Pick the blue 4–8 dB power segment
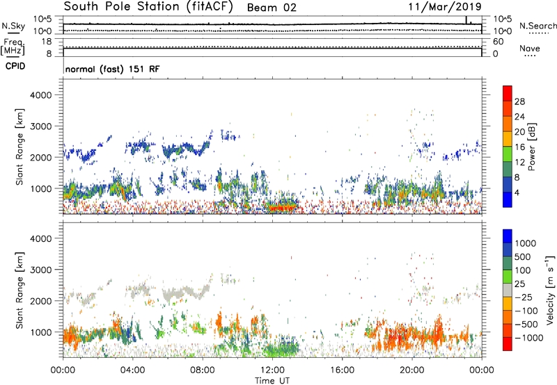Screen dimensions: 557x385 (508, 185)
